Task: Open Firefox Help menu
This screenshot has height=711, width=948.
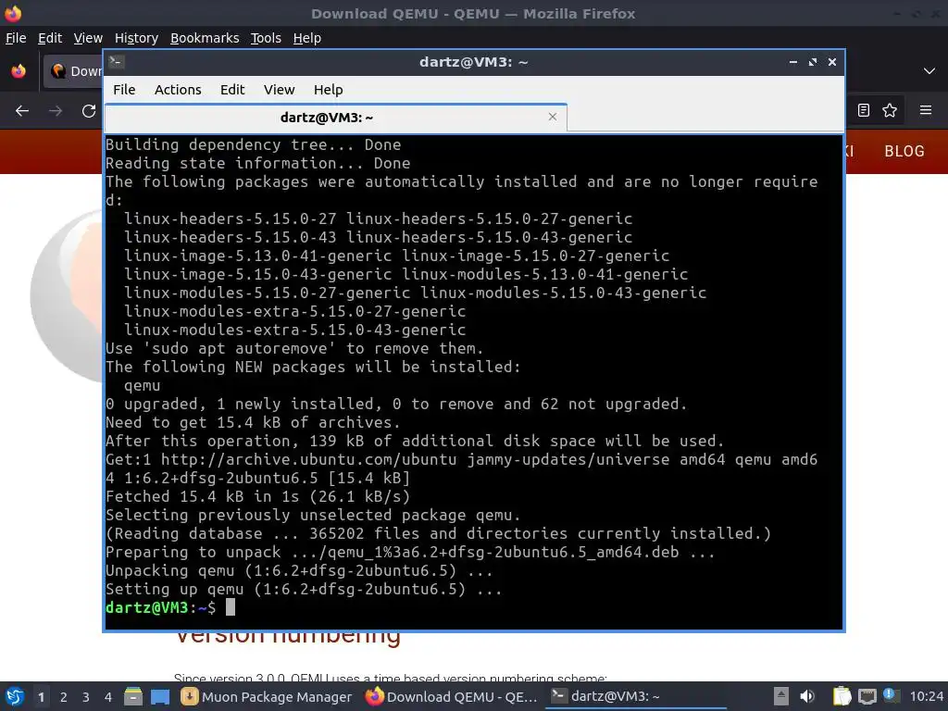Action: pyautogui.click(x=306, y=38)
